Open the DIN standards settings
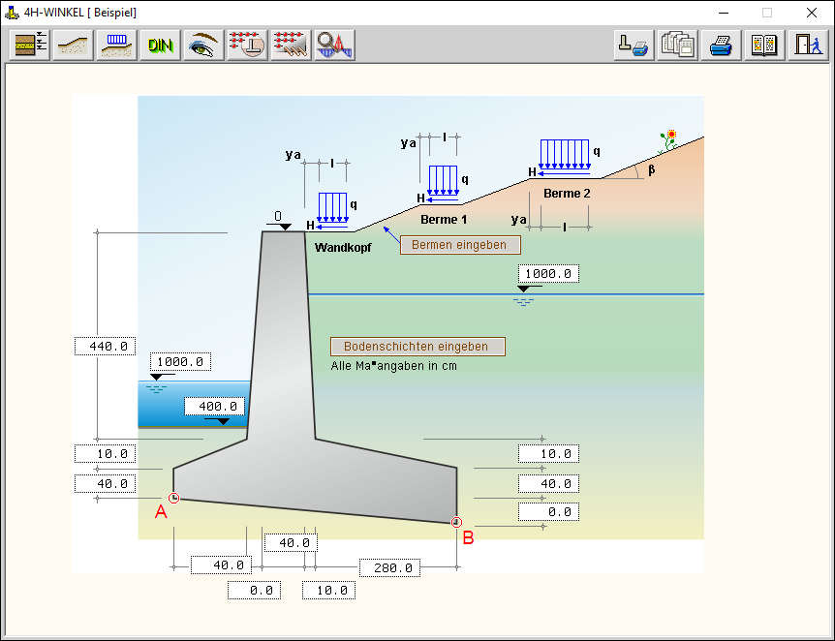 click(160, 46)
